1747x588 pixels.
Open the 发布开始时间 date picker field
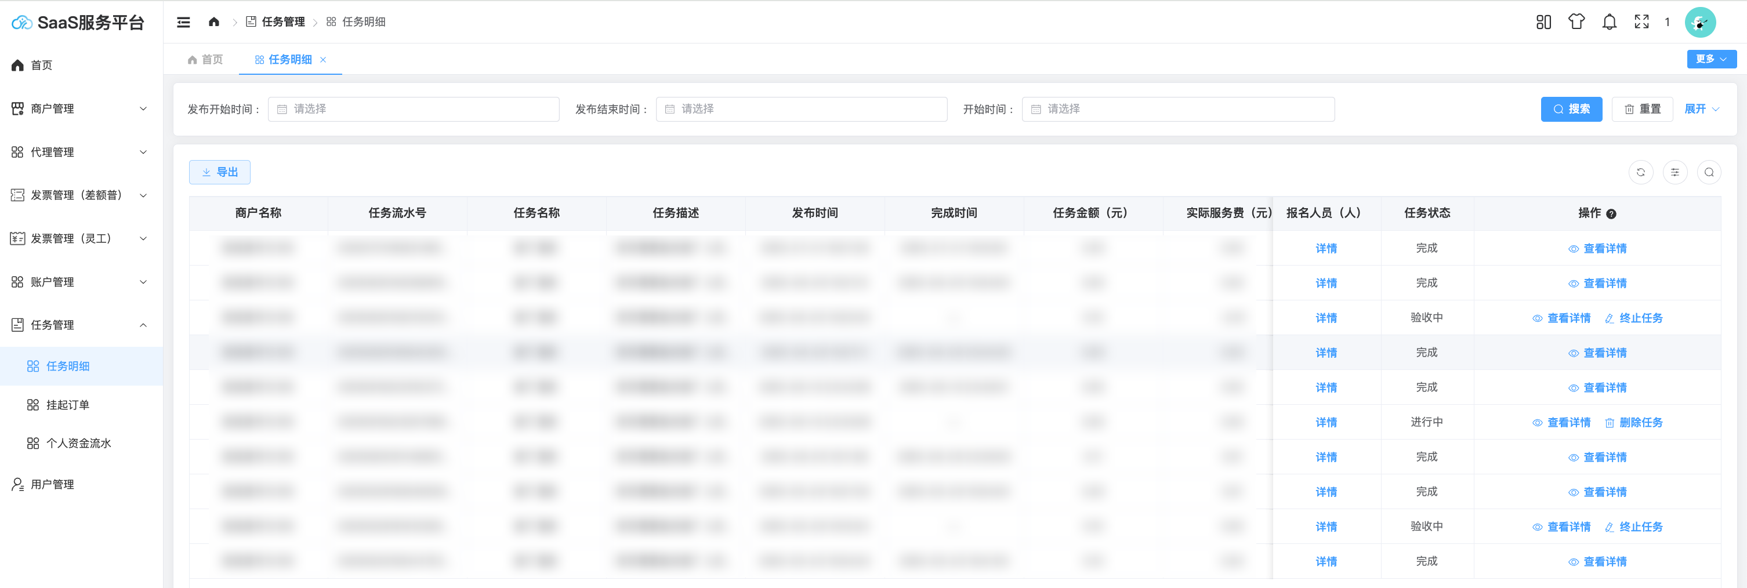pos(413,109)
